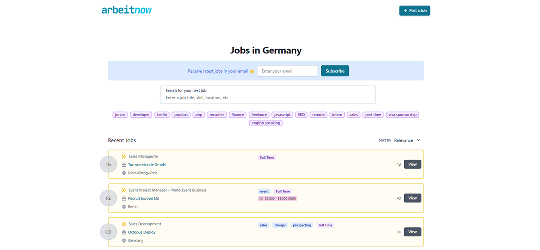Open Octopus Deploy company link

pos(142,232)
